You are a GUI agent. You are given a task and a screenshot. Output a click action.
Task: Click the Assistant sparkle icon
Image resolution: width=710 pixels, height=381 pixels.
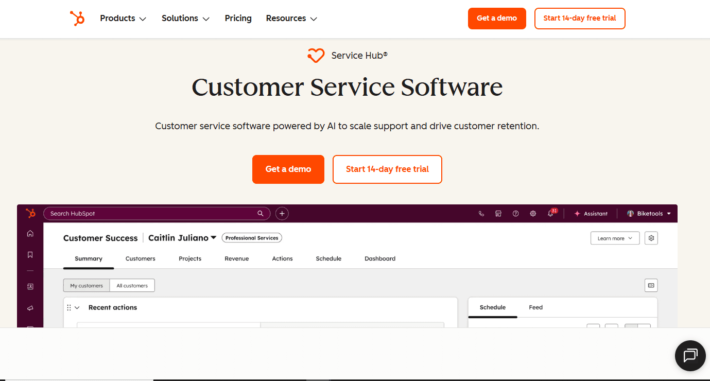[x=577, y=214]
